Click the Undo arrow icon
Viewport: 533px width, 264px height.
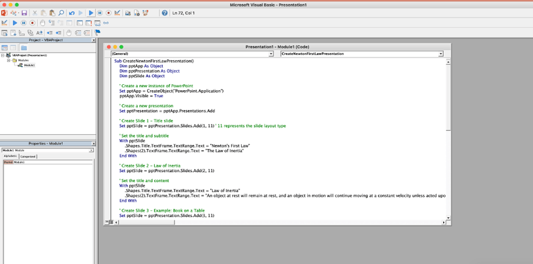coord(71,13)
